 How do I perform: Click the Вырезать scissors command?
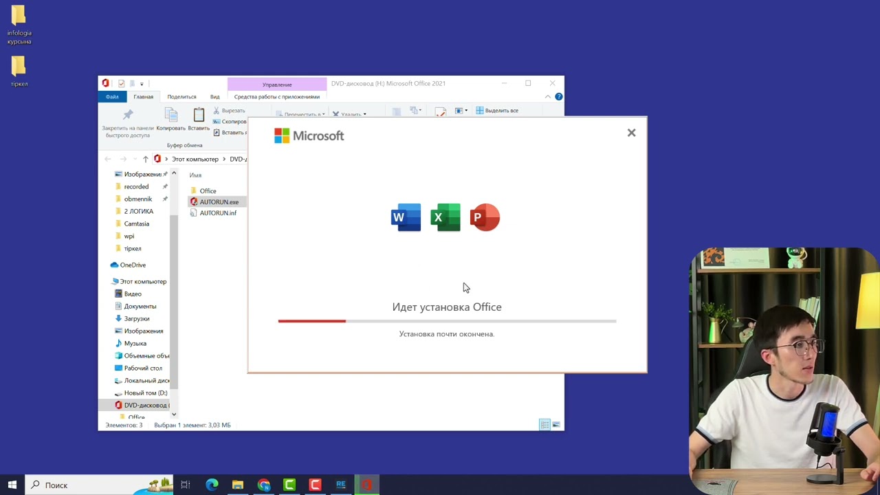click(x=229, y=111)
